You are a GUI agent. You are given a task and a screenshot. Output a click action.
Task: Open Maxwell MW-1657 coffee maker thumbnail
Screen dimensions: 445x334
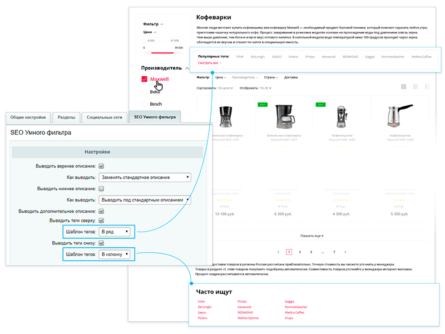pyautogui.click(x=285, y=116)
